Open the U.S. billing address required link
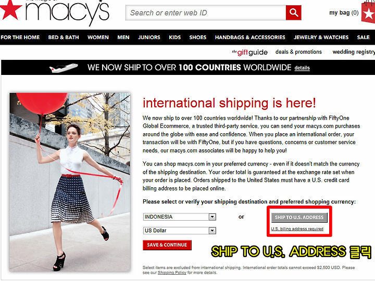 297,229
